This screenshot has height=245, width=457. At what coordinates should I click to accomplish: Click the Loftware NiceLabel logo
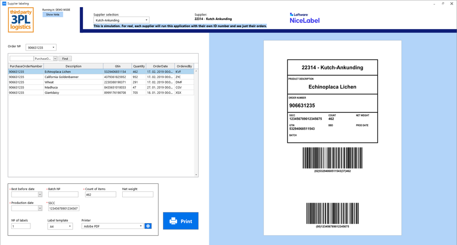pos(304,18)
